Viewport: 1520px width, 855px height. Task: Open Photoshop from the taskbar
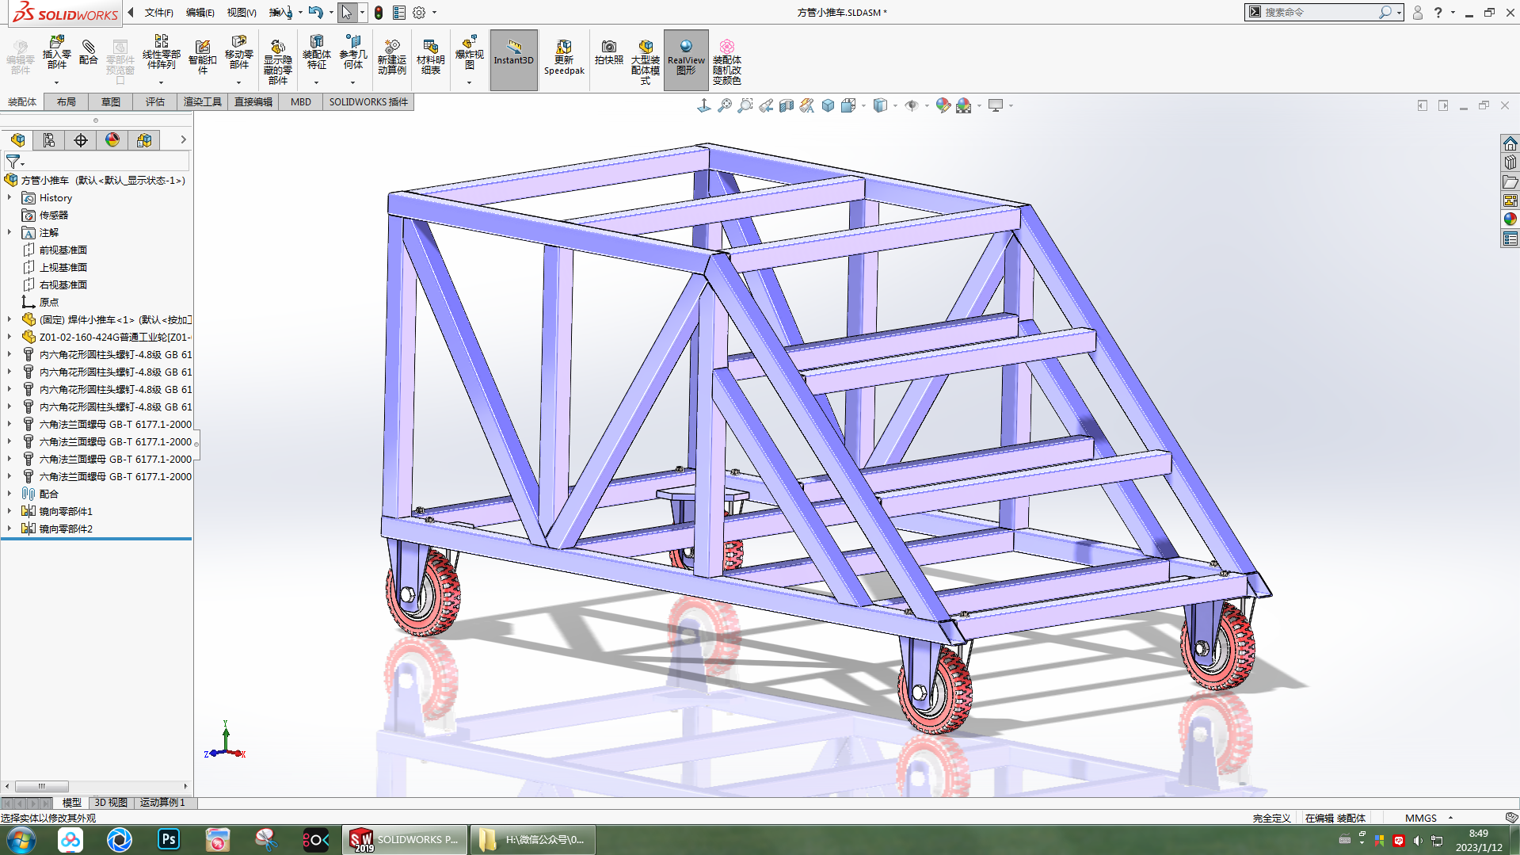coord(169,839)
